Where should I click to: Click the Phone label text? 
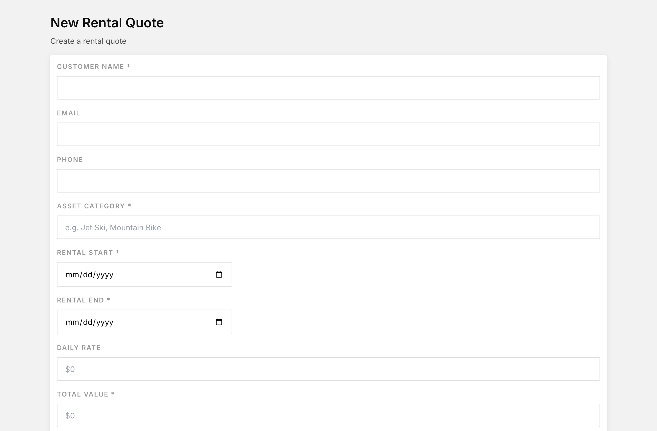click(x=70, y=160)
